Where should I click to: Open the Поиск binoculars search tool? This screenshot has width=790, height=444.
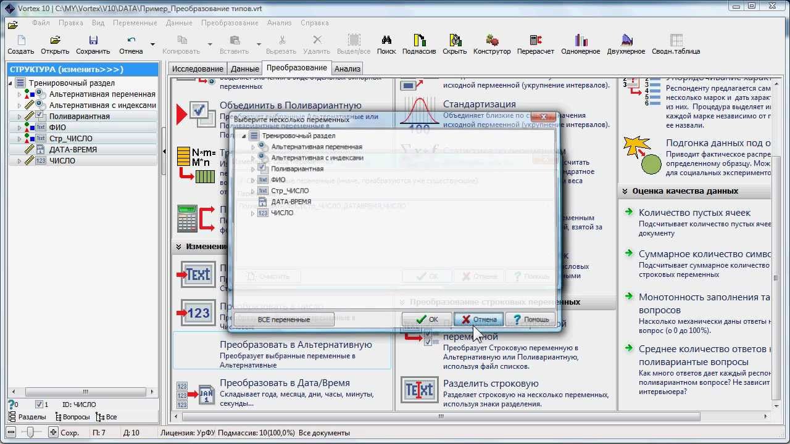click(x=386, y=44)
